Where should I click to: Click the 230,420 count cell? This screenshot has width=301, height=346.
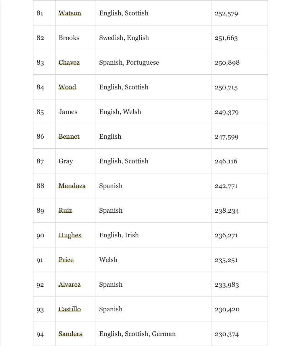click(227, 309)
